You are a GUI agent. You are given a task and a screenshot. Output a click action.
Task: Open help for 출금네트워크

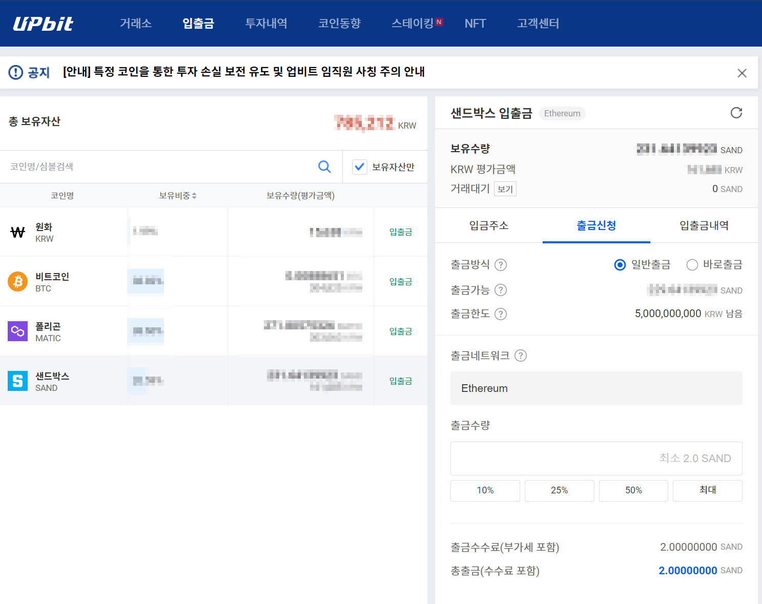[x=521, y=356]
